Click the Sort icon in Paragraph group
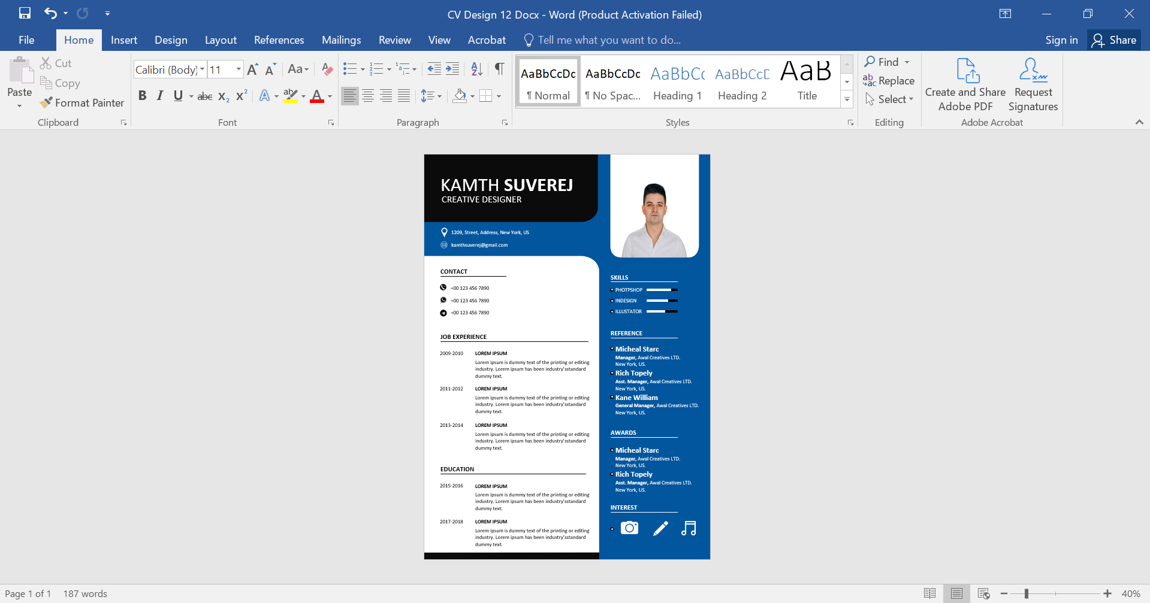The height and width of the screenshot is (603, 1150). coord(476,68)
